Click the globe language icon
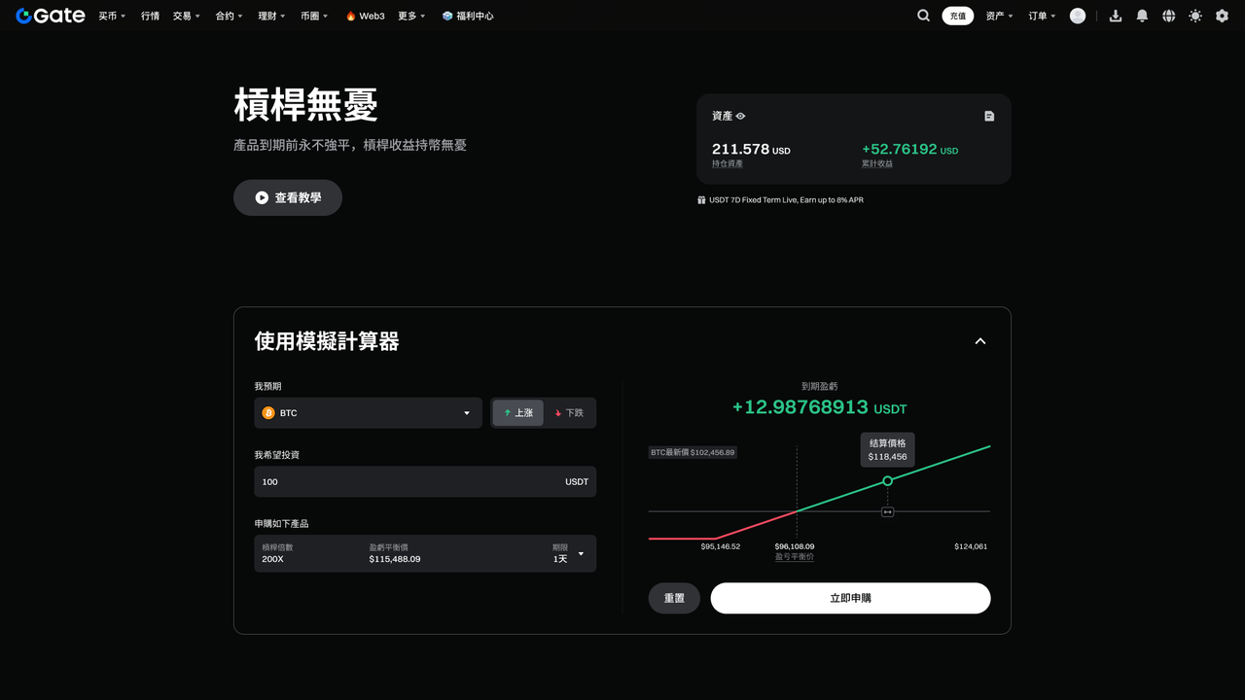Viewport: 1245px width, 700px height. point(1168,16)
